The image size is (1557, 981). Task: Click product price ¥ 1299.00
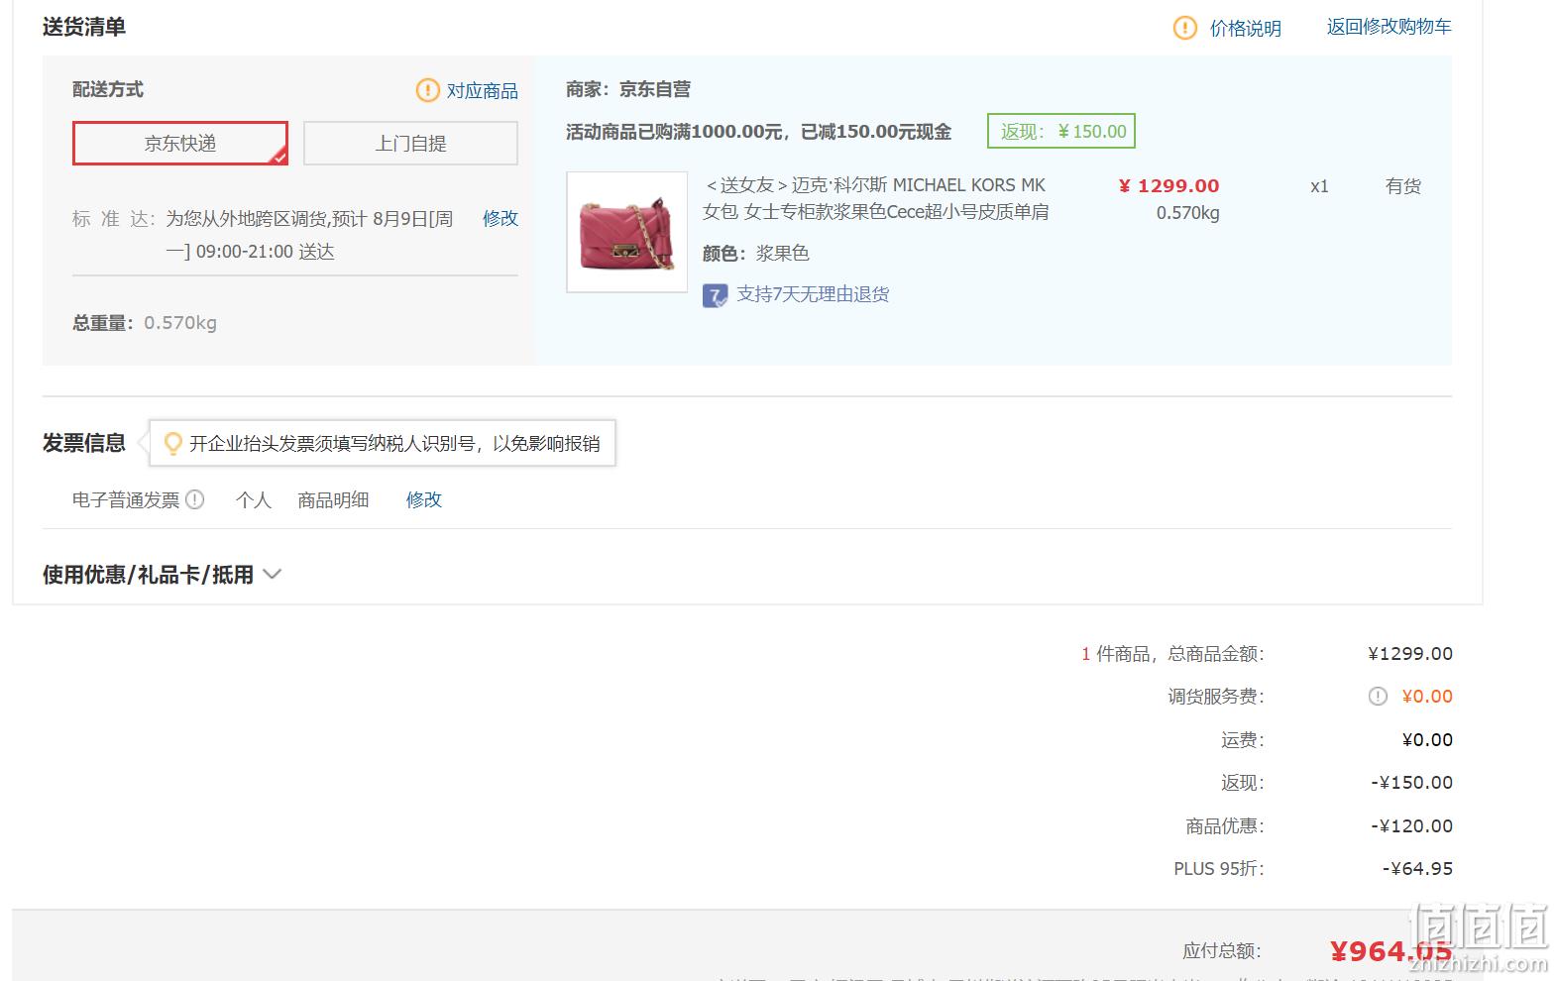click(x=1168, y=185)
